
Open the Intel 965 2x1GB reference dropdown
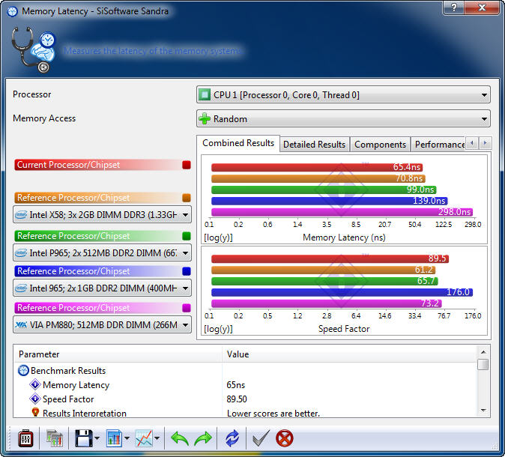[x=102, y=288]
